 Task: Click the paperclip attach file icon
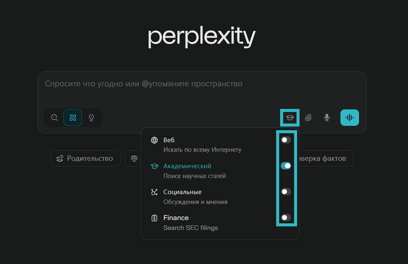pyautogui.click(x=308, y=117)
